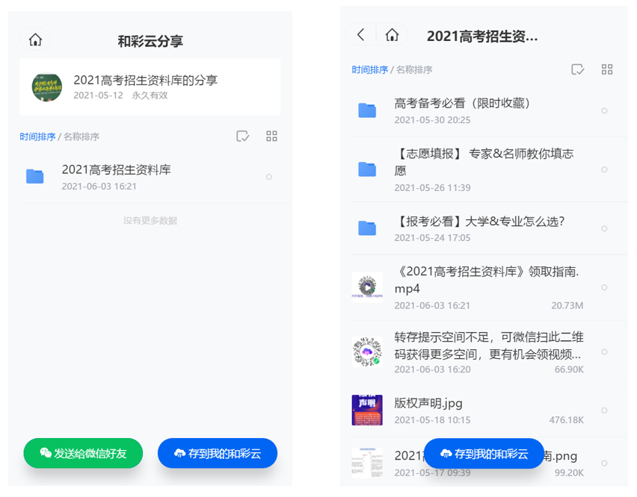Open the QR code image thumbnail
The image size is (637, 497).
(367, 351)
